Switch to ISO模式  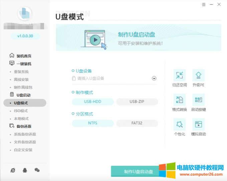click(x=21, y=111)
